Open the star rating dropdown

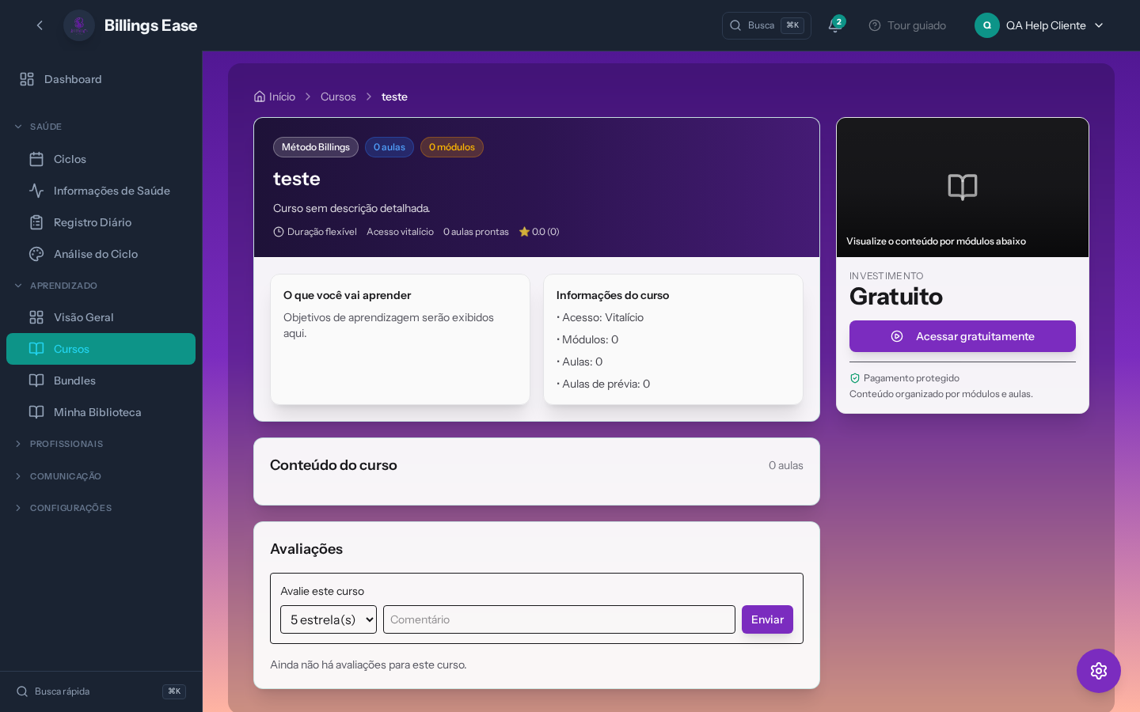(329, 619)
